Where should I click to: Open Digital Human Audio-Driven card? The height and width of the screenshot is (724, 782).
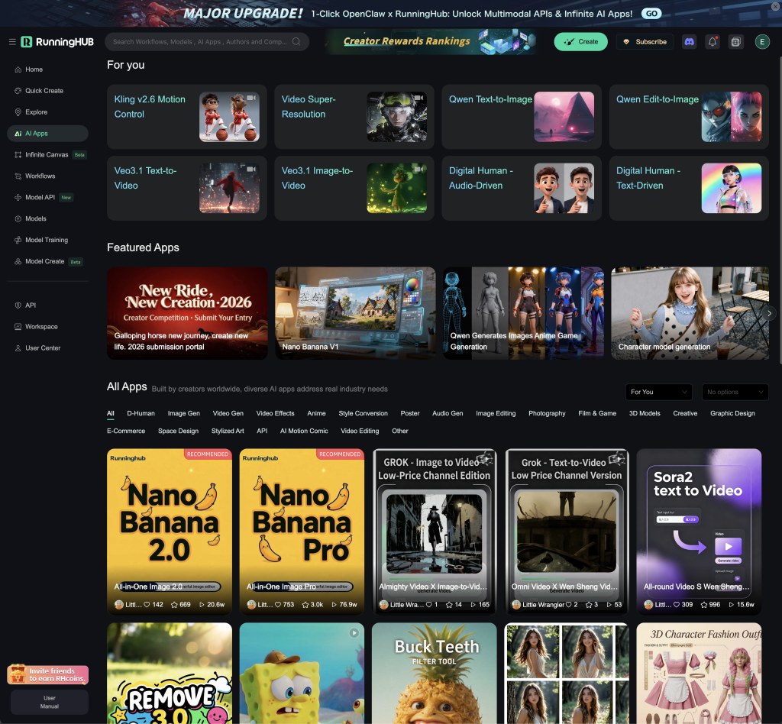[521, 188]
